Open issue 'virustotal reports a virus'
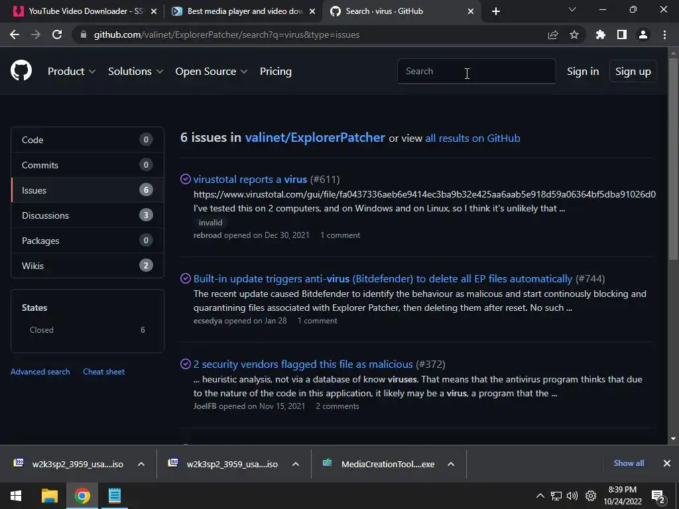Screen dimensions: 679x509 [250, 179]
